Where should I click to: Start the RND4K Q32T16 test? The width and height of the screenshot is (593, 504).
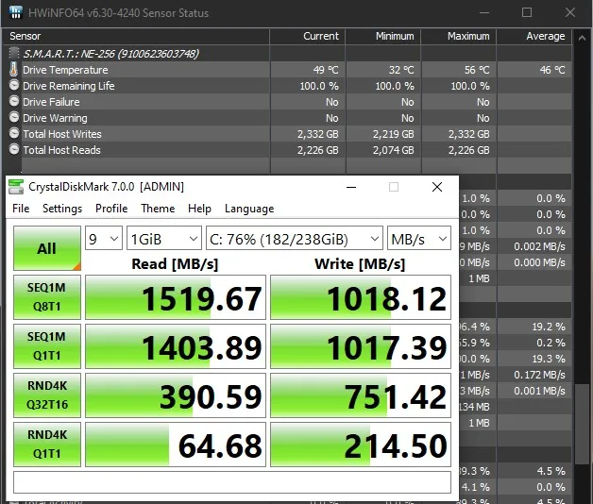pyautogui.click(x=47, y=395)
